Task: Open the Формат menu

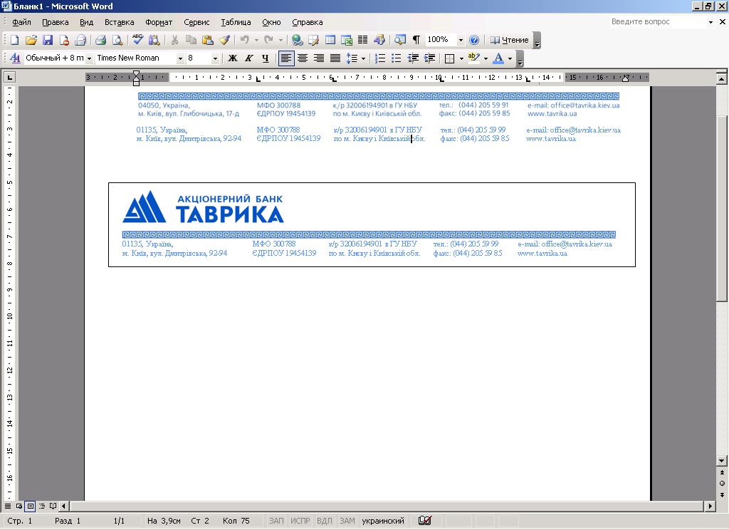Action: 159,22
